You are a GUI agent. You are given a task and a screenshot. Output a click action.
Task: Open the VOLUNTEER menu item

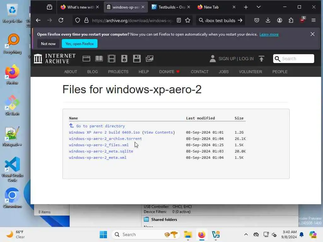click(250, 72)
